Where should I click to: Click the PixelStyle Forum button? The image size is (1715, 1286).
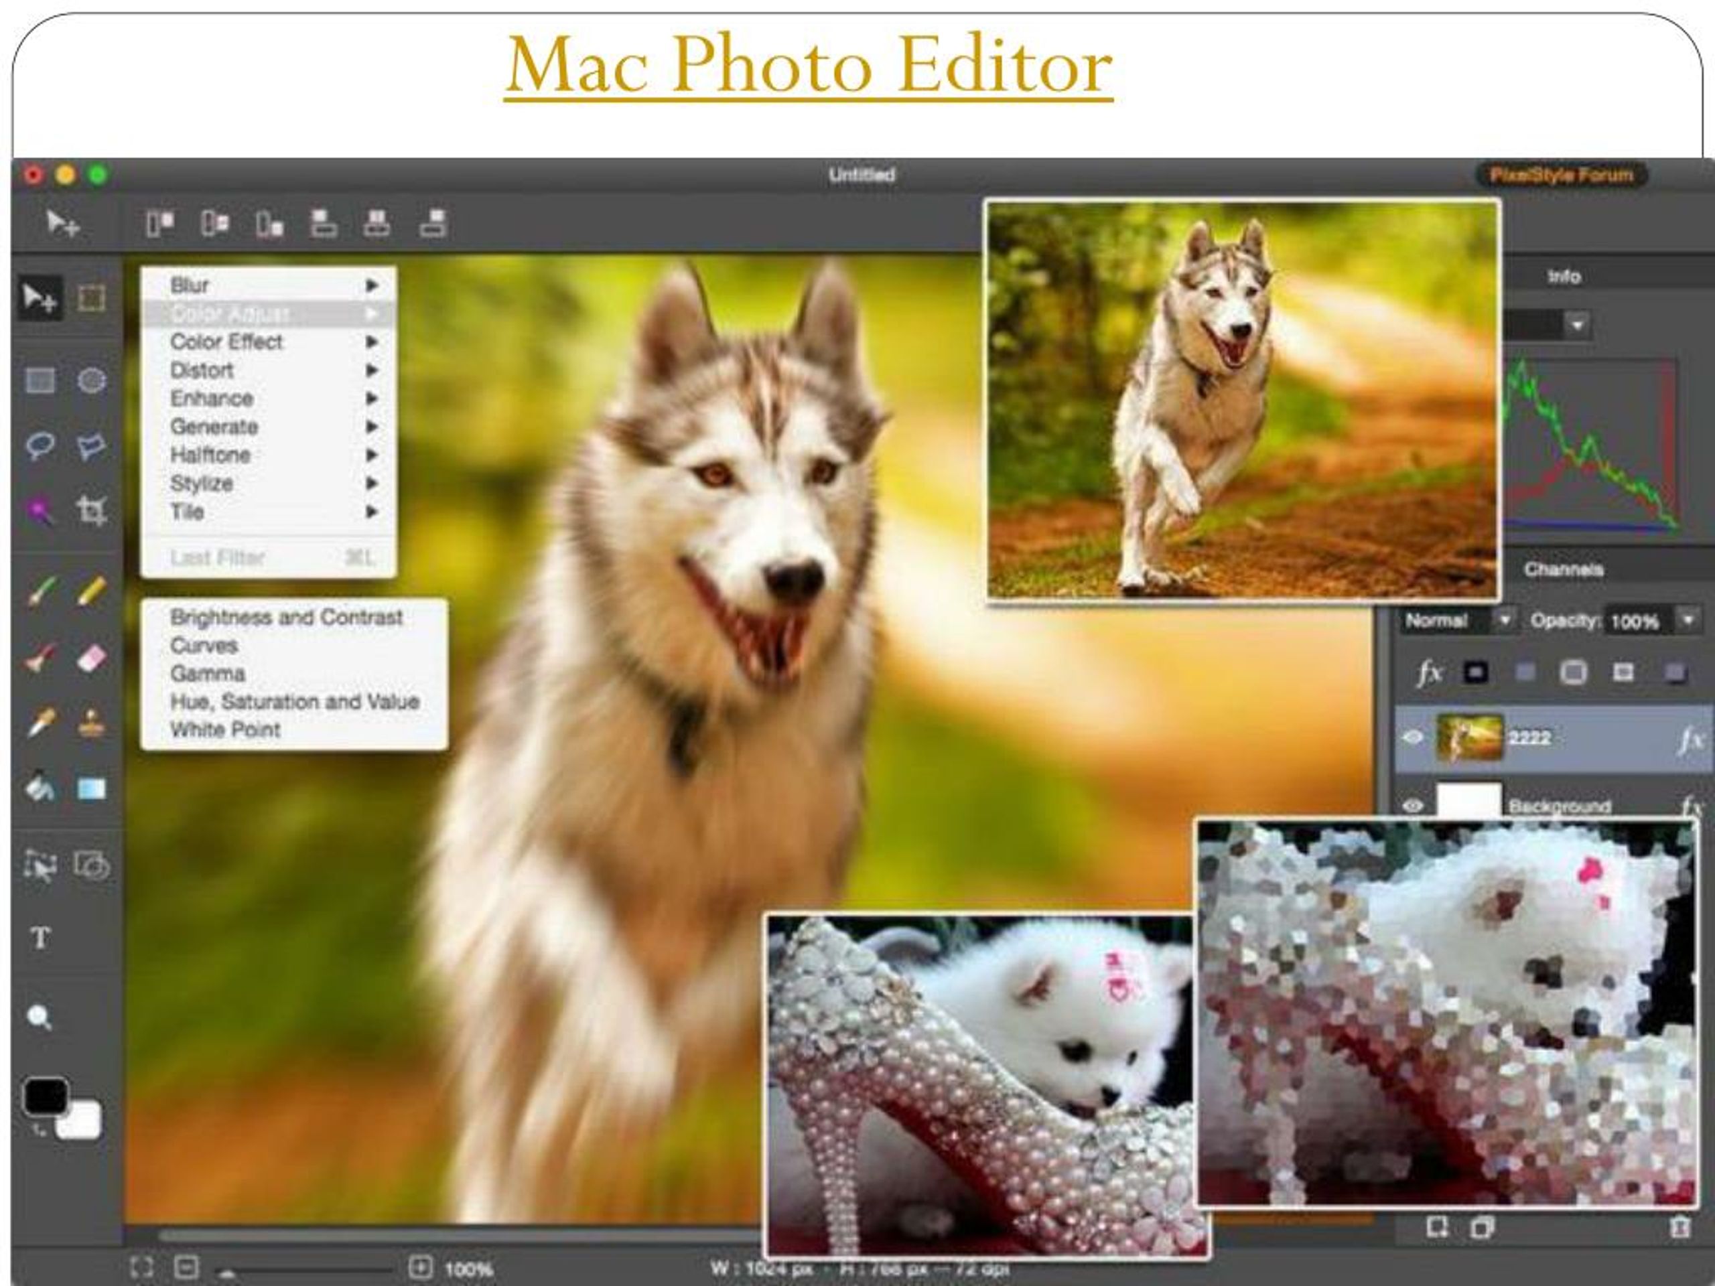(x=1587, y=171)
